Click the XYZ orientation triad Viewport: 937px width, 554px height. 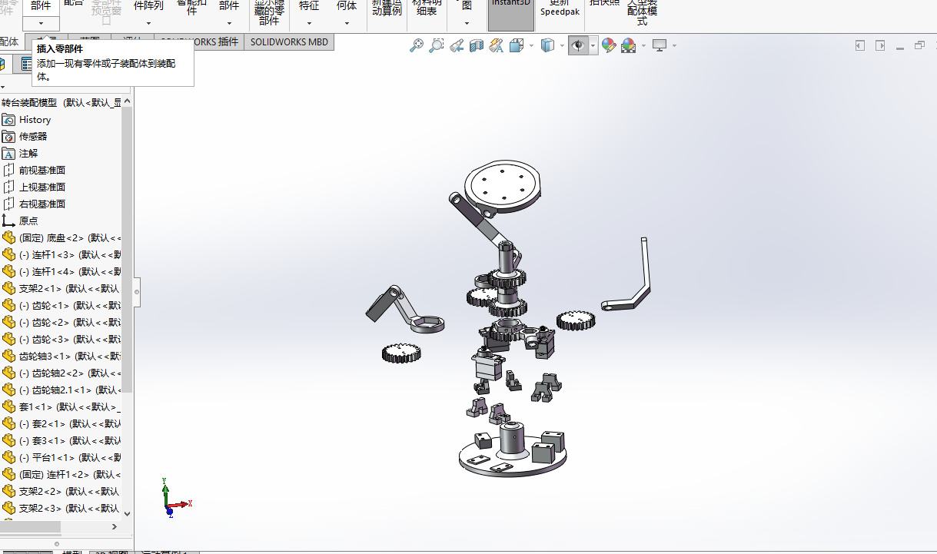[x=175, y=497]
